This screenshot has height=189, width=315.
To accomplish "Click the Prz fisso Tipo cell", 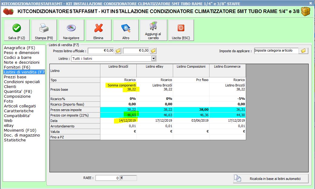I will 191,80.
